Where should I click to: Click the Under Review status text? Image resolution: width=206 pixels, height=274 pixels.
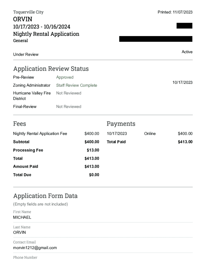(x=26, y=54)
